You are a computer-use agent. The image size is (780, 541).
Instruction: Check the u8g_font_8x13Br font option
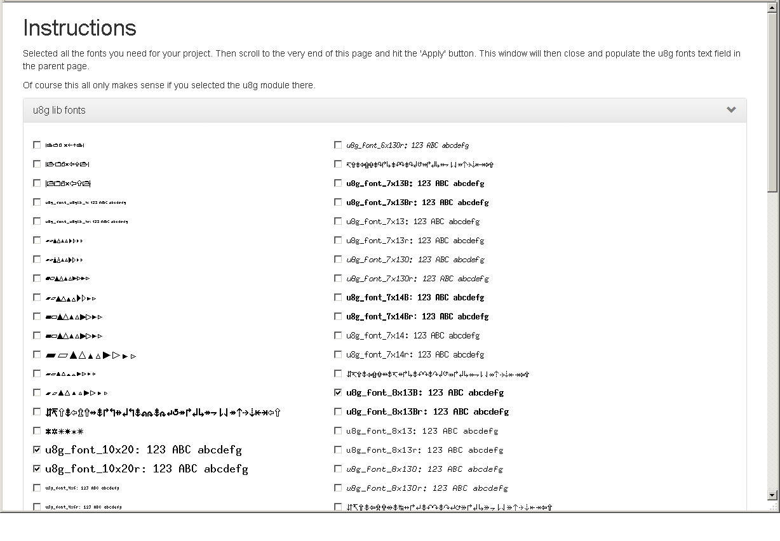[338, 411]
